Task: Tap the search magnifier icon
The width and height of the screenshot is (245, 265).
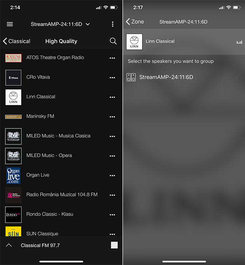Action: [x=113, y=41]
